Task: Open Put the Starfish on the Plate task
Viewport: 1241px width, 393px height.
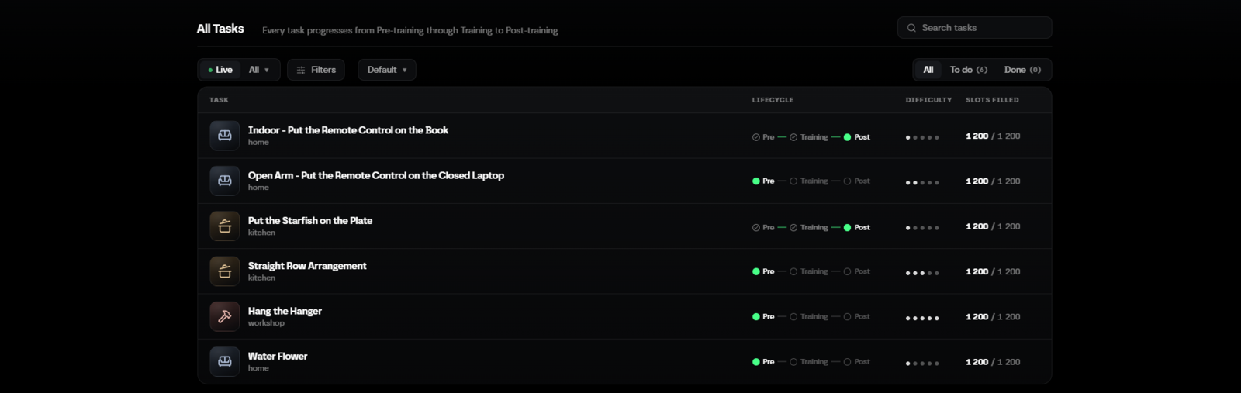Action: (310, 221)
